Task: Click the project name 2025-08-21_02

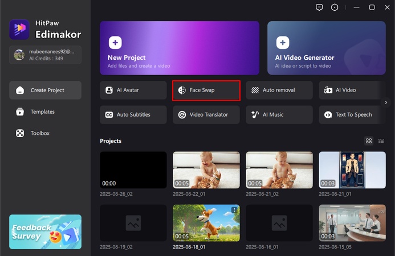Action: (262, 194)
